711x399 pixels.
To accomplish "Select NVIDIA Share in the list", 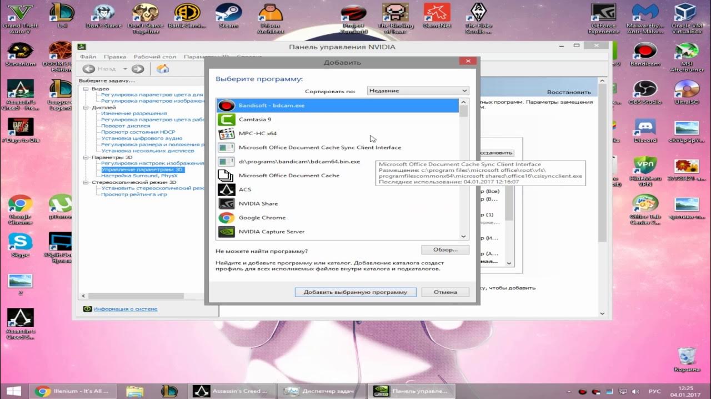I will (x=337, y=203).
